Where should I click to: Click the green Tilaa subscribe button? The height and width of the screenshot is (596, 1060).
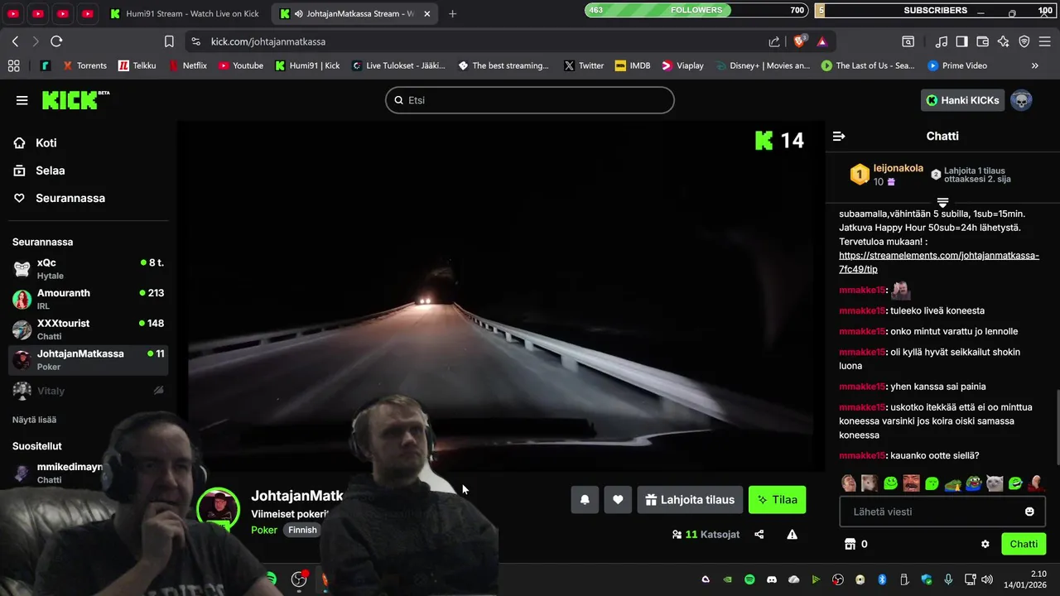tap(777, 499)
